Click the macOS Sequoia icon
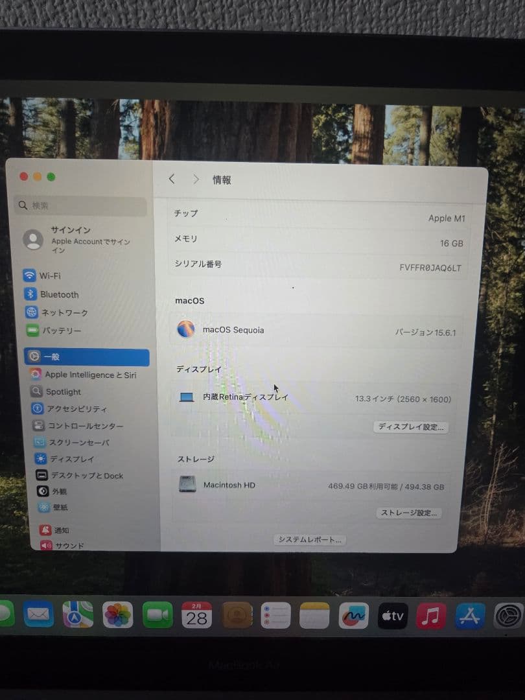The width and height of the screenshot is (525, 700). (186, 329)
